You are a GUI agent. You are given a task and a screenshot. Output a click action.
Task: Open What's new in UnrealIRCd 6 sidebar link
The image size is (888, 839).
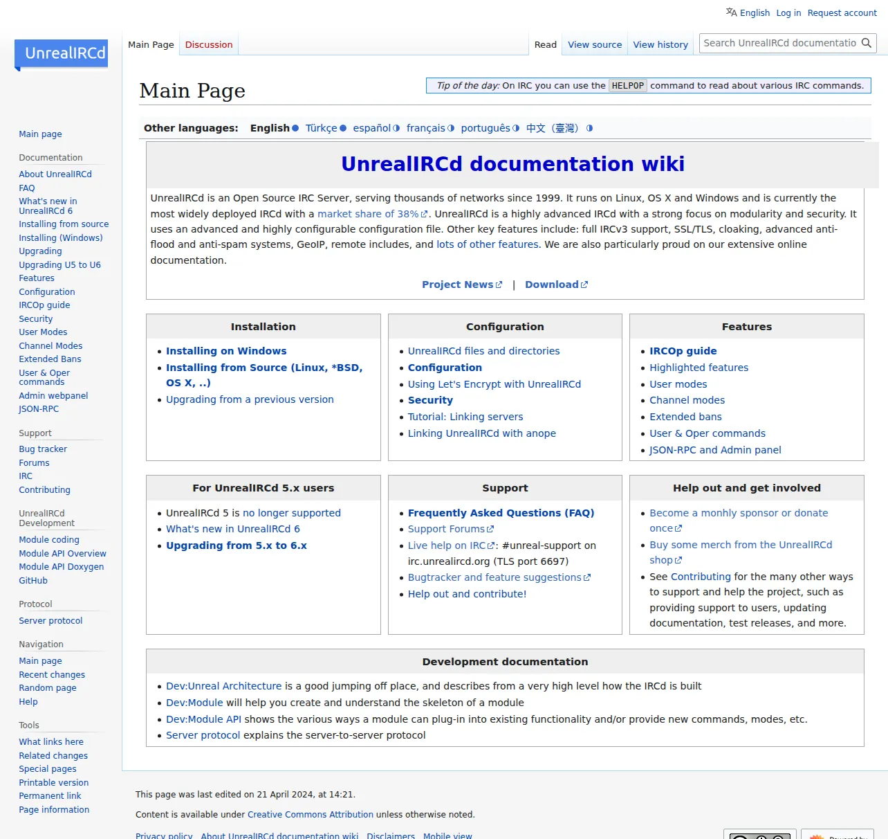[48, 206]
